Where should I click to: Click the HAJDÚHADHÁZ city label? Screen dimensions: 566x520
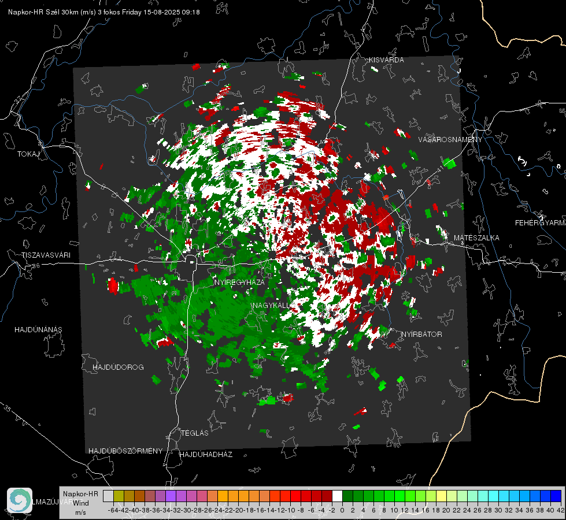pyautogui.click(x=206, y=455)
